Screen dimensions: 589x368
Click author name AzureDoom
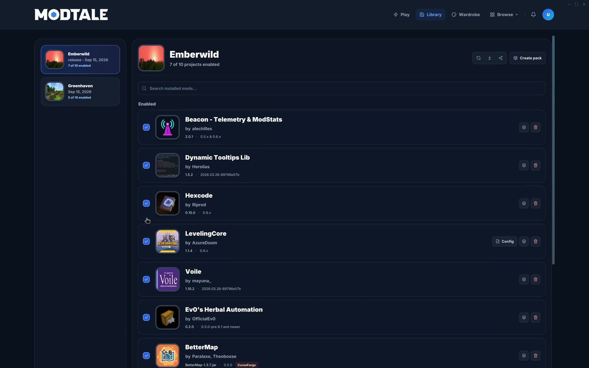pos(205,243)
